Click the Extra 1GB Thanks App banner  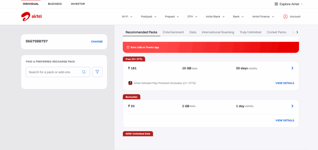click(211, 47)
